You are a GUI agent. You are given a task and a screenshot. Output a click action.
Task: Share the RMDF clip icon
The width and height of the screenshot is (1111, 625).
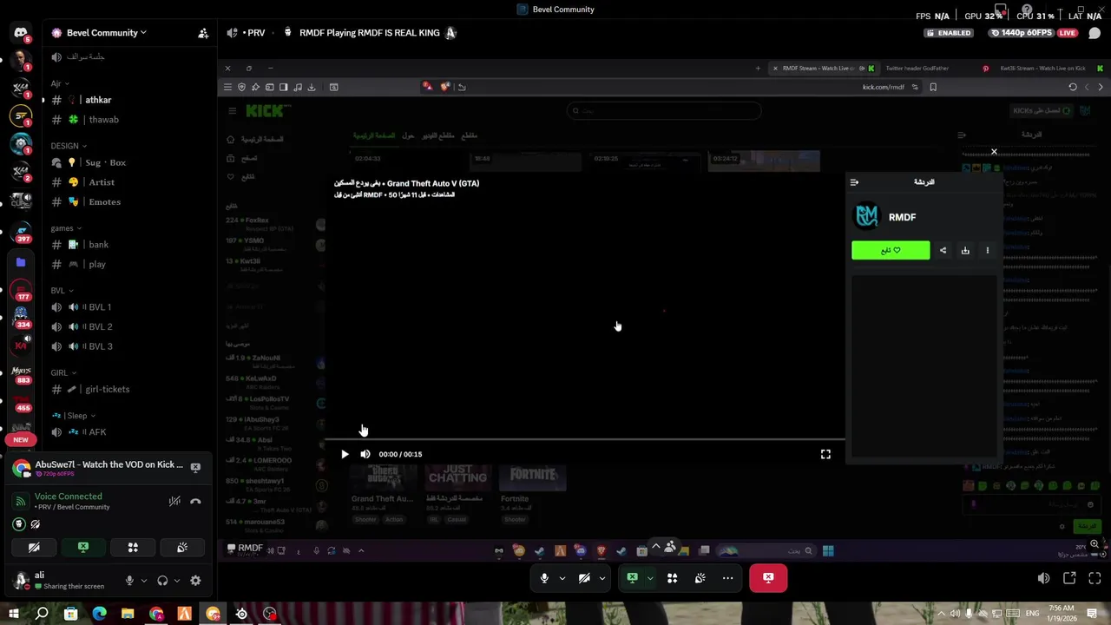tap(943, 251)
